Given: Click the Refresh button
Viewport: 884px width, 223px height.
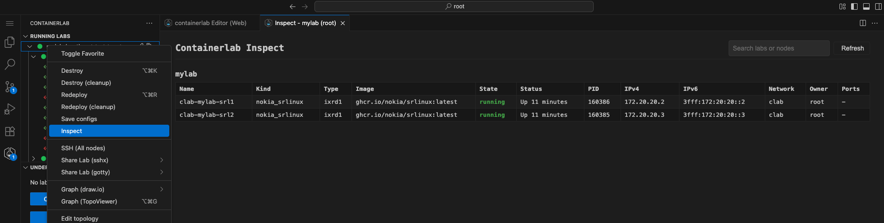Looking at the screenshot, I should coord(852,48).
